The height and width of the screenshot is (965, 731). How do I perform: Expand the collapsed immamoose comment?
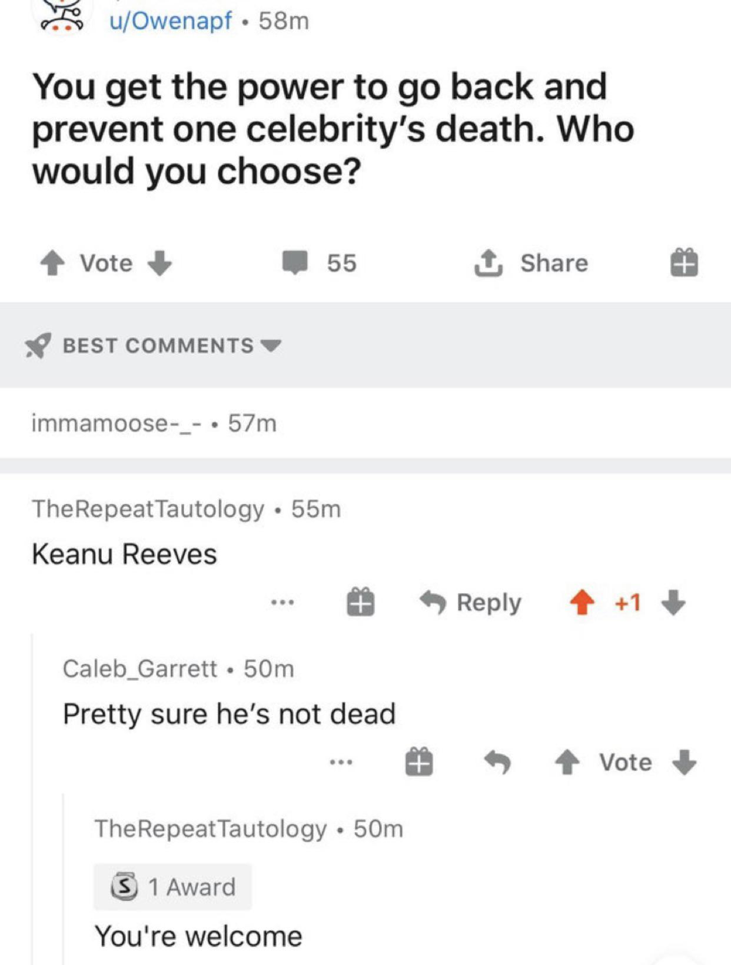[x=154, y=423]
